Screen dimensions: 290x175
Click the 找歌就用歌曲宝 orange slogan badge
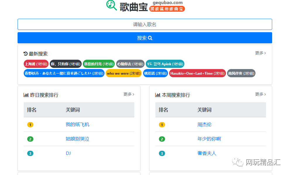(x=167, y=9)
